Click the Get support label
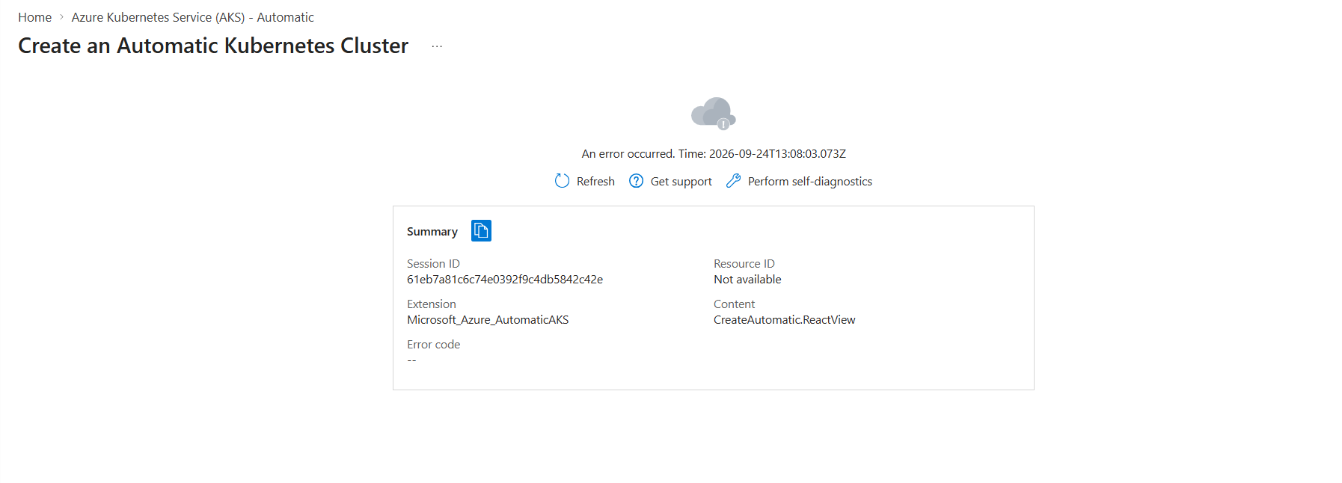The height and width of the screenshot is (483, 1342). pos(681,182)
